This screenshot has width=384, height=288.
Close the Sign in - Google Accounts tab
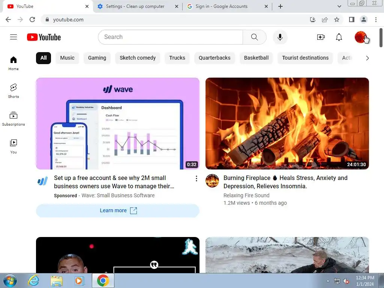(266, 7)
